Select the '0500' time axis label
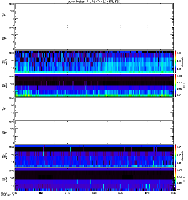 pos(94,193)
